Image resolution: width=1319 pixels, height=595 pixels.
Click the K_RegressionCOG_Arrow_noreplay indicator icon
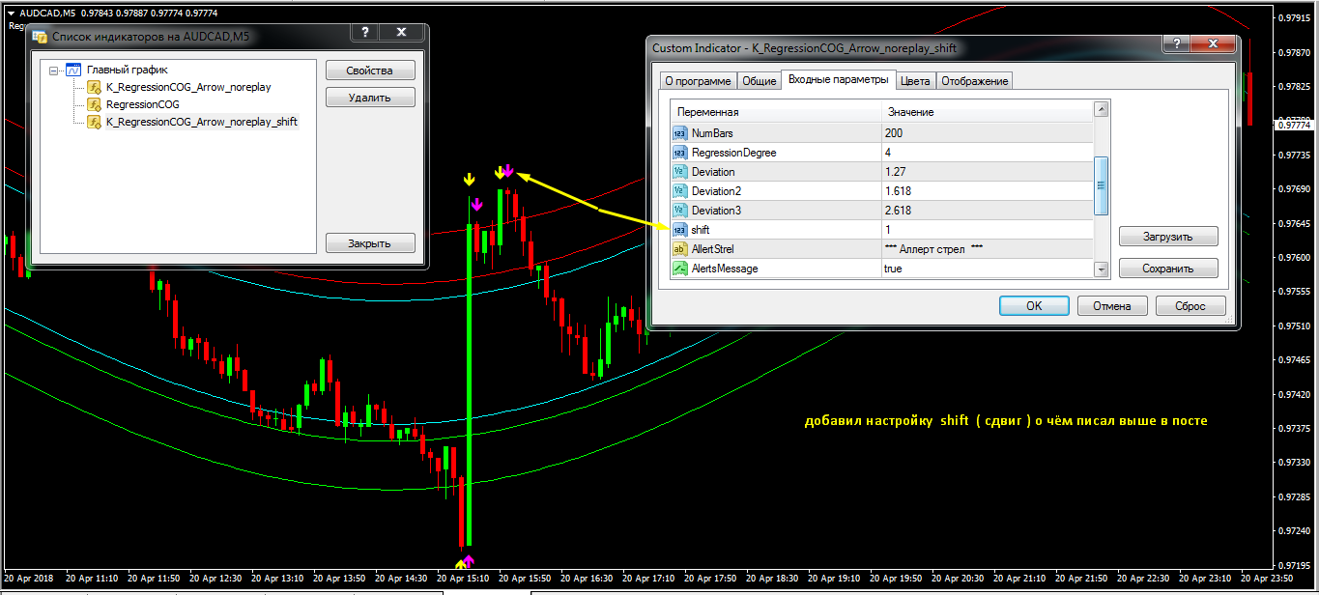[x=94, y=87]
